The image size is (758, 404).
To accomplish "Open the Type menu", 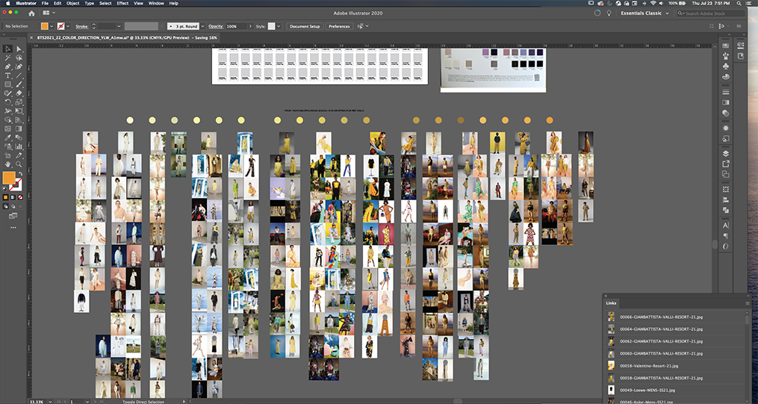I will (x=90, y=4).
